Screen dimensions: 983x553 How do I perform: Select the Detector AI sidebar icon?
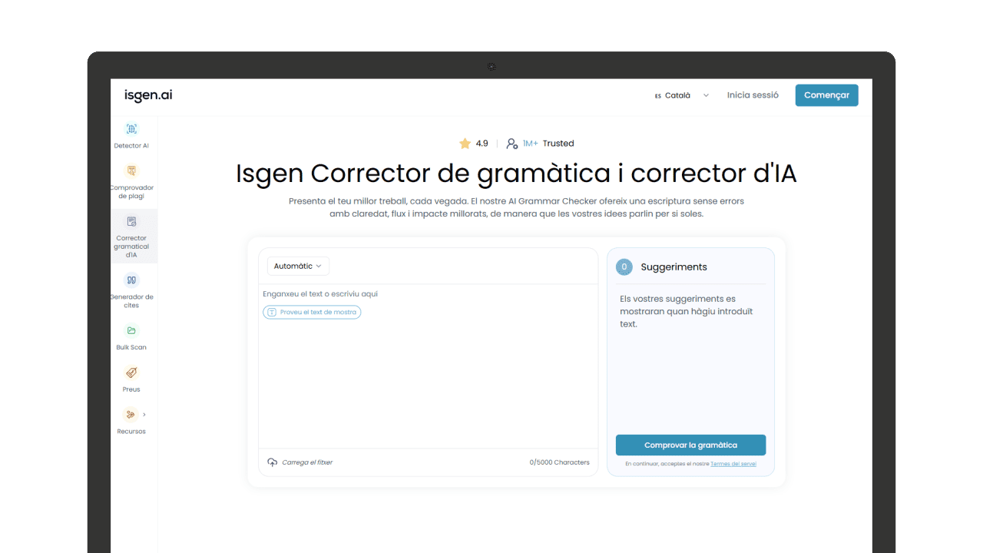pos(131,129)
